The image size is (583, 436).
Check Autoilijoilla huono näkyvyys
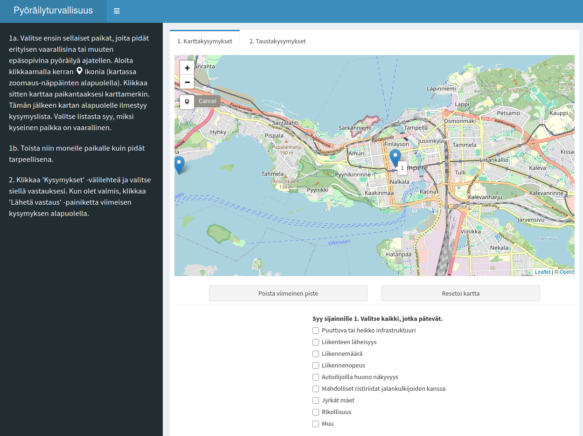pyautogui.click(x=316, y=377)
